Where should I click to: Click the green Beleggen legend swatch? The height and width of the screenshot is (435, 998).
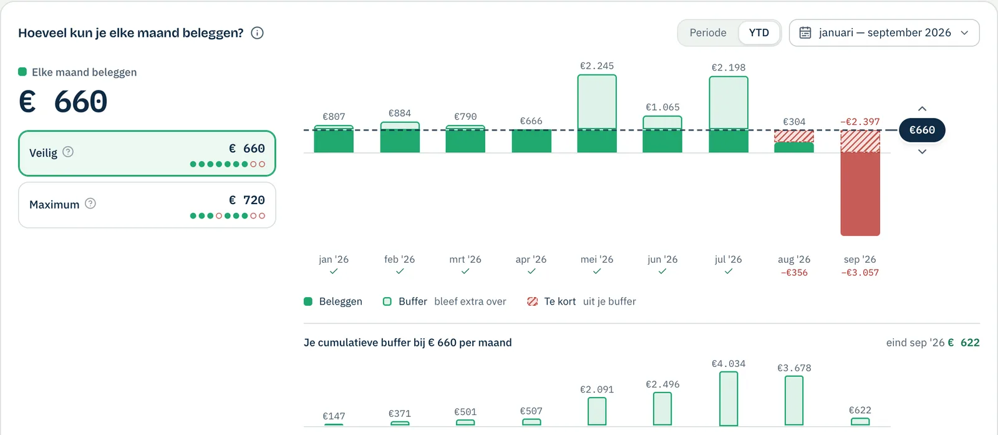(x=308, y=301)
